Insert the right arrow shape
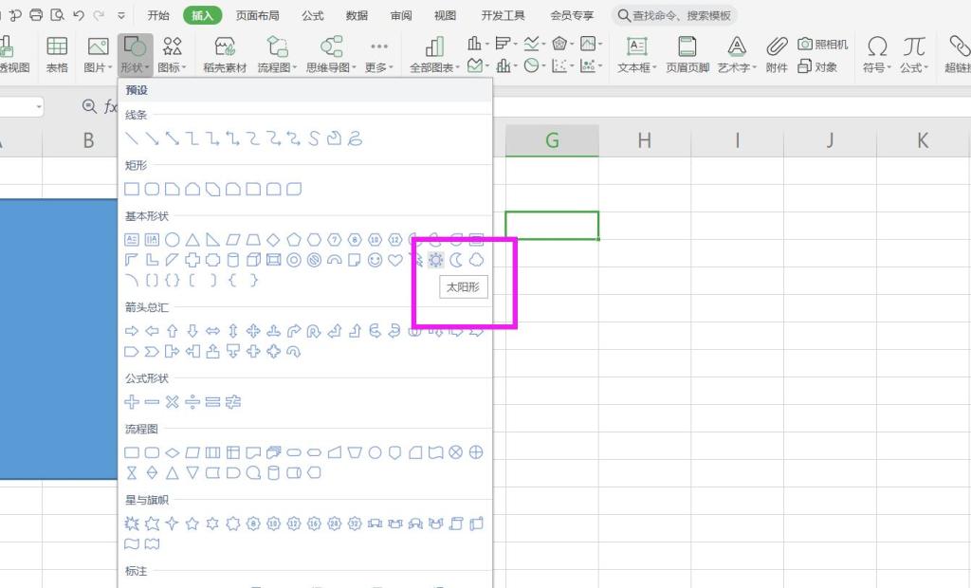The height and width of the screenshot is (588, 971). tap(132, 331)
